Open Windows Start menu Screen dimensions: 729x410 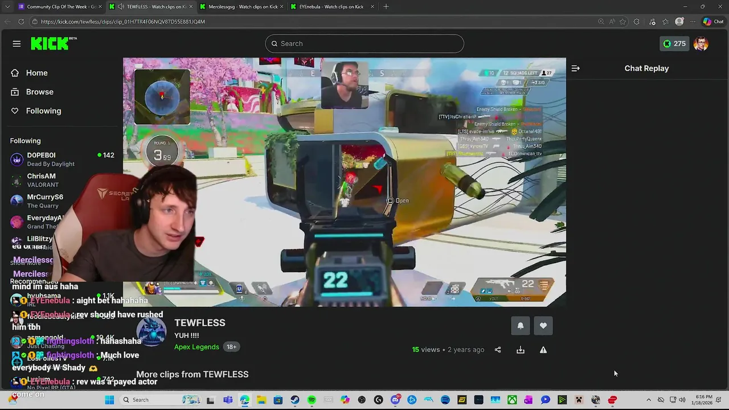(x=109, y=400)
